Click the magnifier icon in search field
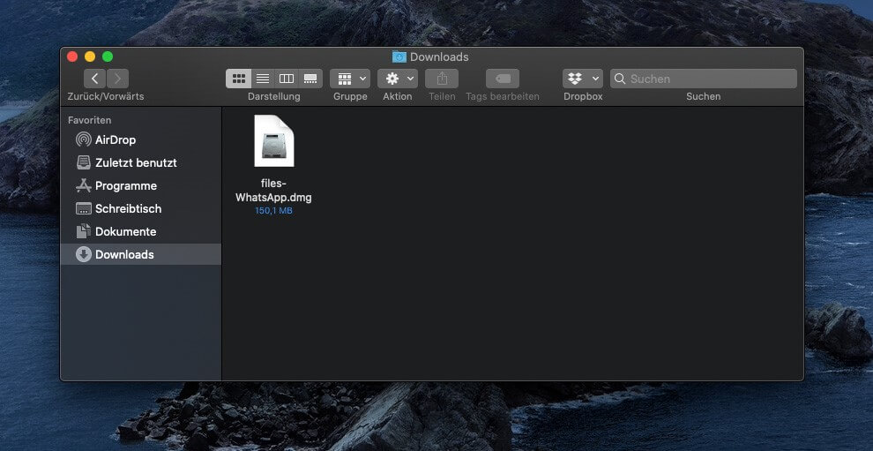 pyautogui.click(x=620, y=79)
